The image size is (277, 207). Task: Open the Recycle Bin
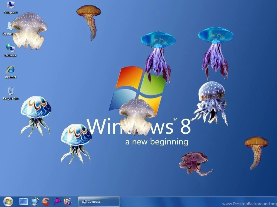(10, 91)
